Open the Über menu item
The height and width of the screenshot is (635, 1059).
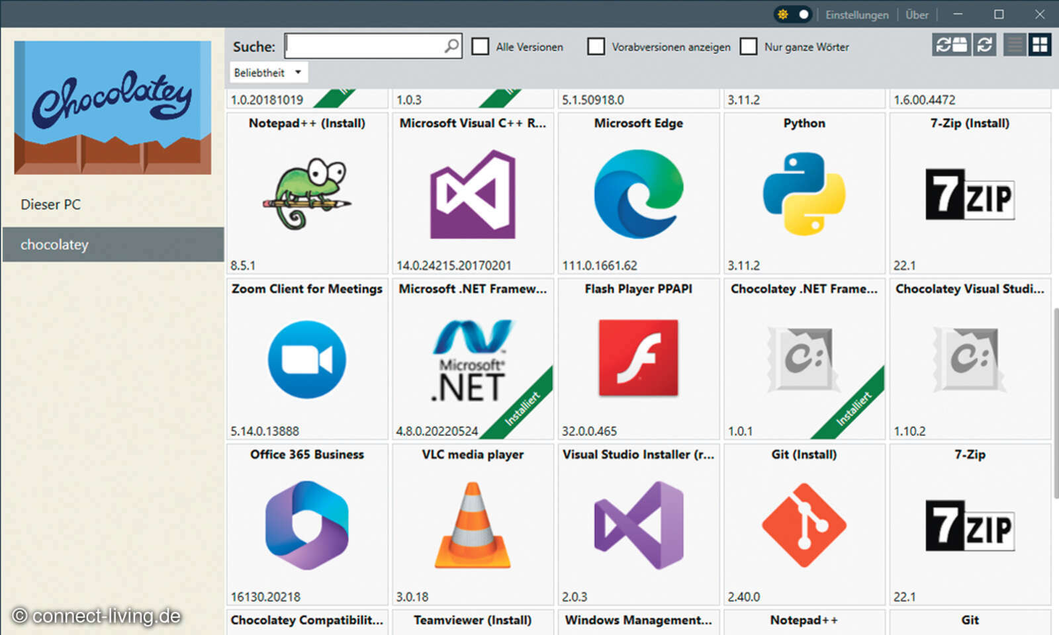(x=917, y=15)
